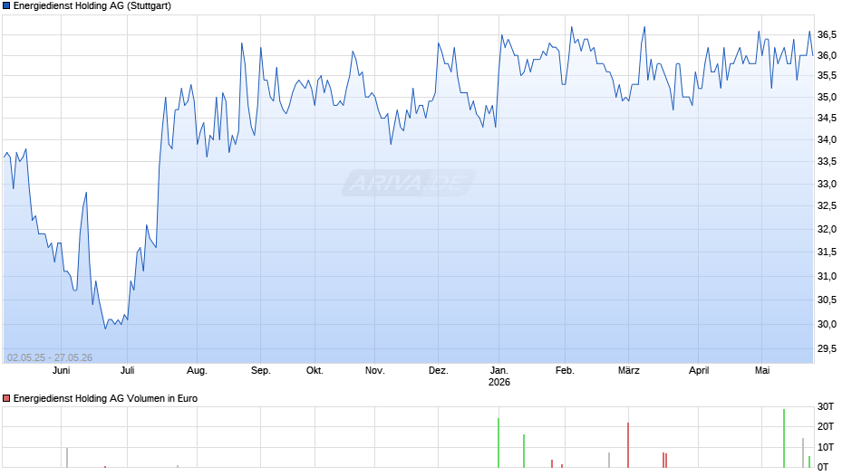
Task: Click the chart title 'Energiedienst Holding AG (Stuttgart)'
Action: pyautogui.click(x=92, y=6)
